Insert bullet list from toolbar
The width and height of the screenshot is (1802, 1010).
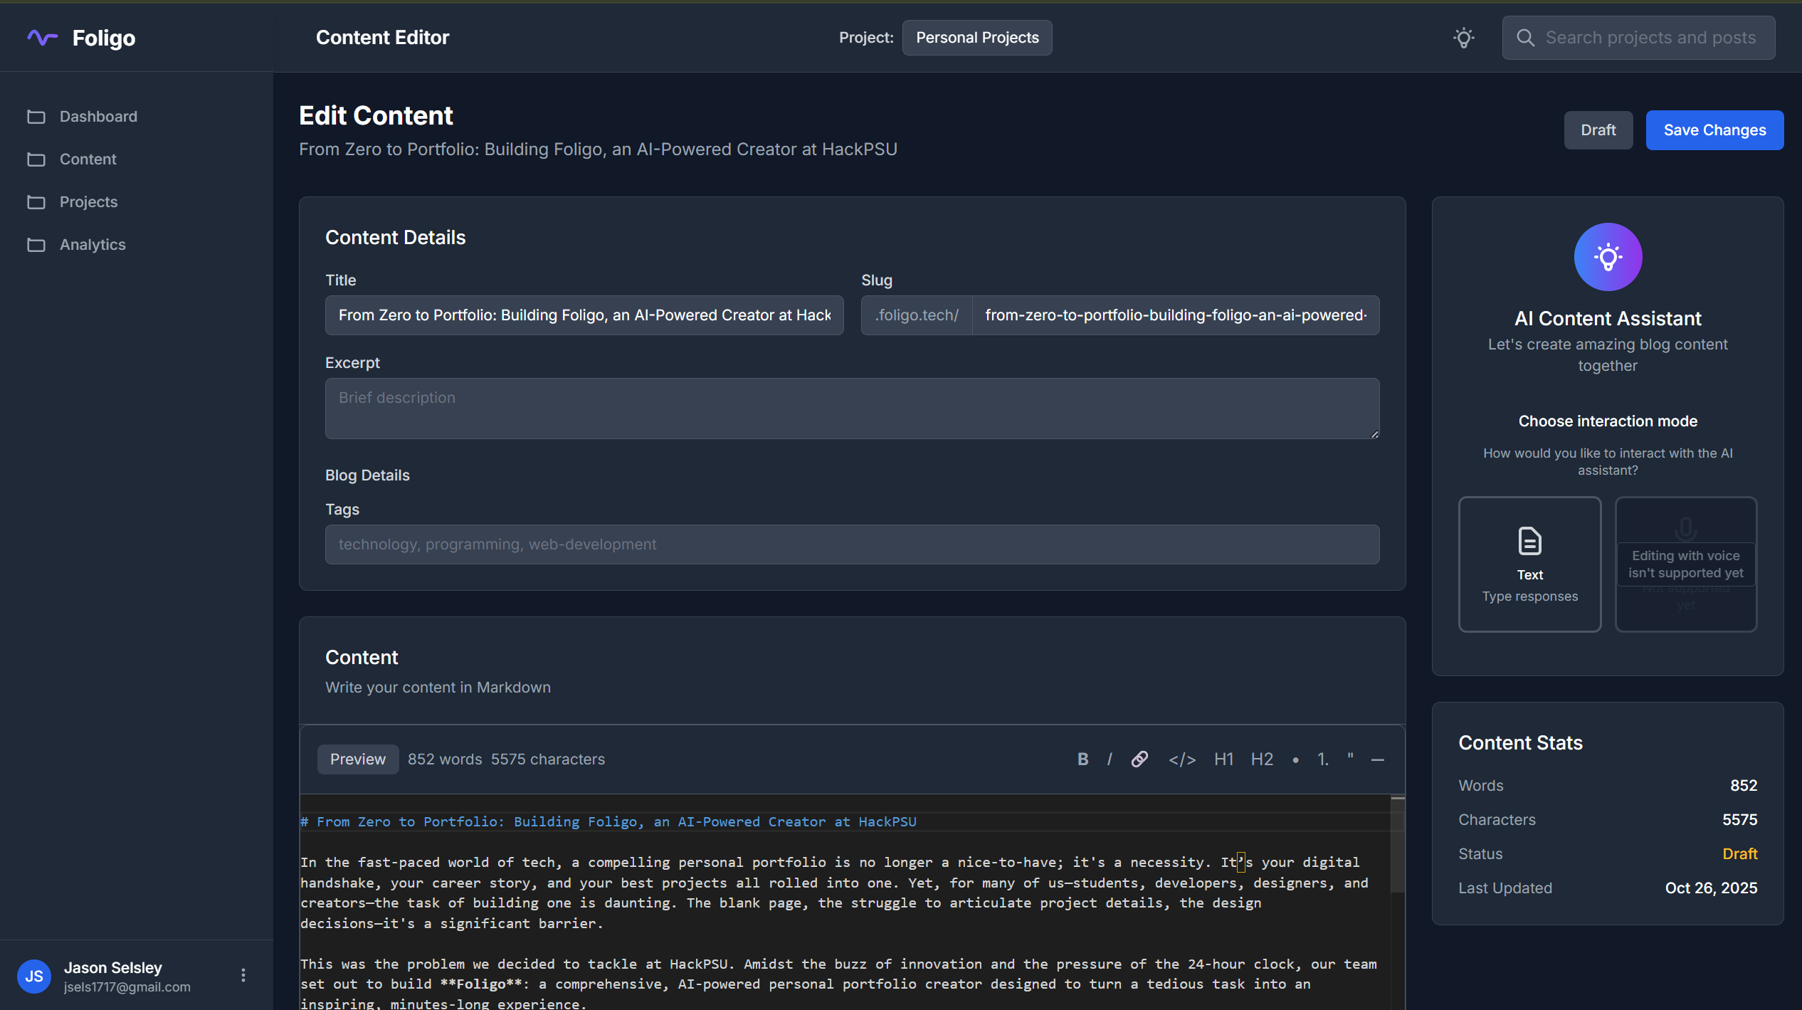[x=1295, y=760]
